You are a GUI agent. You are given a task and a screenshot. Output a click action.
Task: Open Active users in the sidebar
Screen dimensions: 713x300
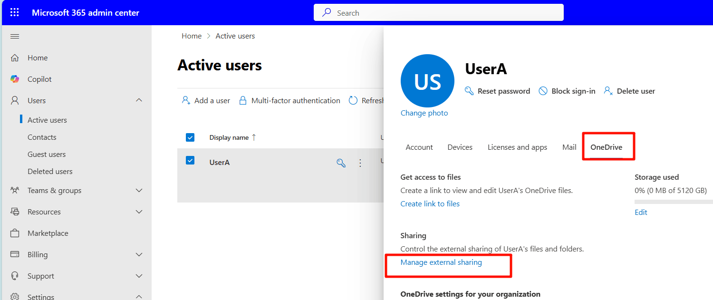point(47,120)
